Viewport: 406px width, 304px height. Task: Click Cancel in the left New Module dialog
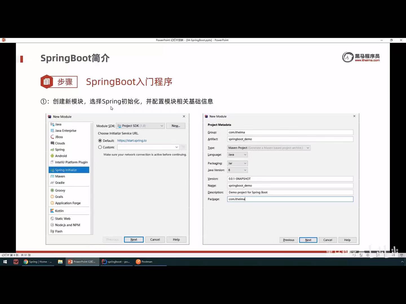(x=155, y=240)
